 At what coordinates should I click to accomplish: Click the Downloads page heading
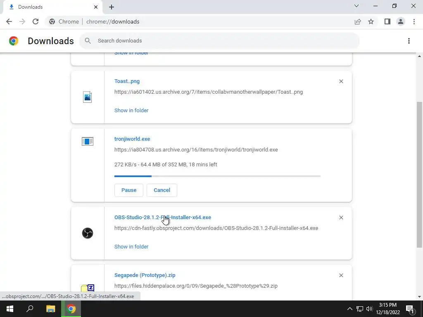click(51, 41)
